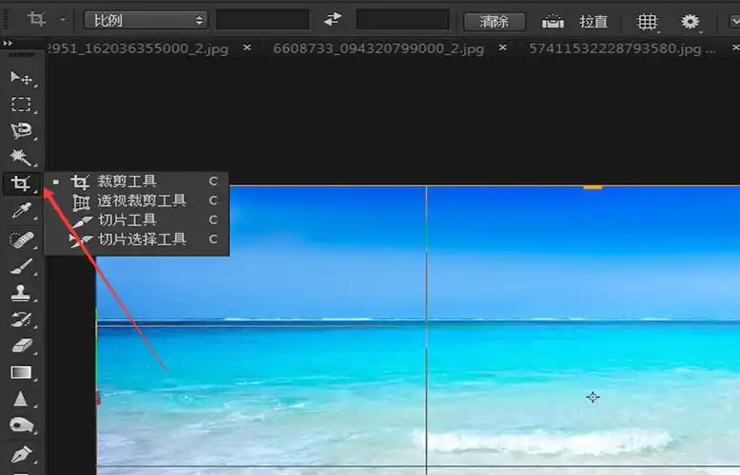
Task: Select the Polygonal Lasso tool
Action: pyautogui.click(x=21, y=130)
